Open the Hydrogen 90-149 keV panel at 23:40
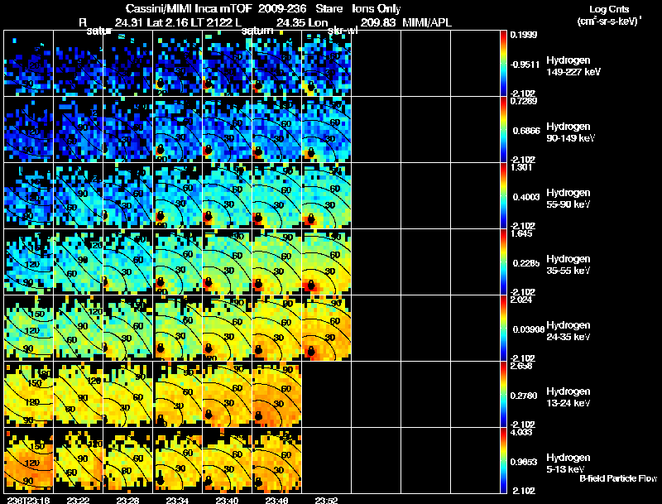This screenshot has width=662, height=504. pyautogui.click(x=228, y=130)
